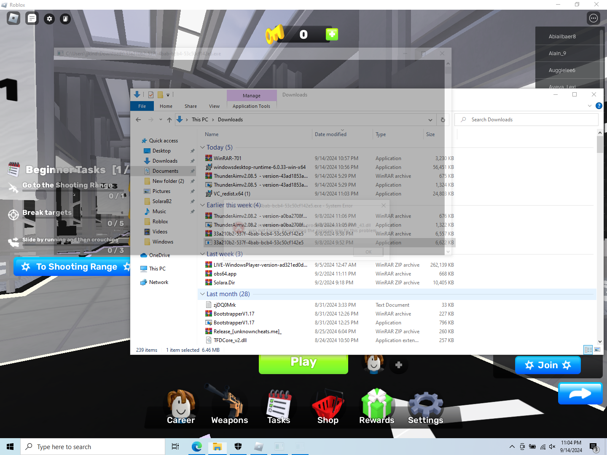The image size is (607, 455).
Task: Click the blue arrow share button
Action: point(580,393)
